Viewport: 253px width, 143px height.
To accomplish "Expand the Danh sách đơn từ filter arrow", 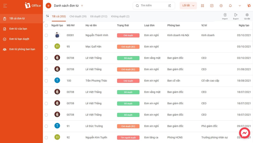I will point(82,6).
